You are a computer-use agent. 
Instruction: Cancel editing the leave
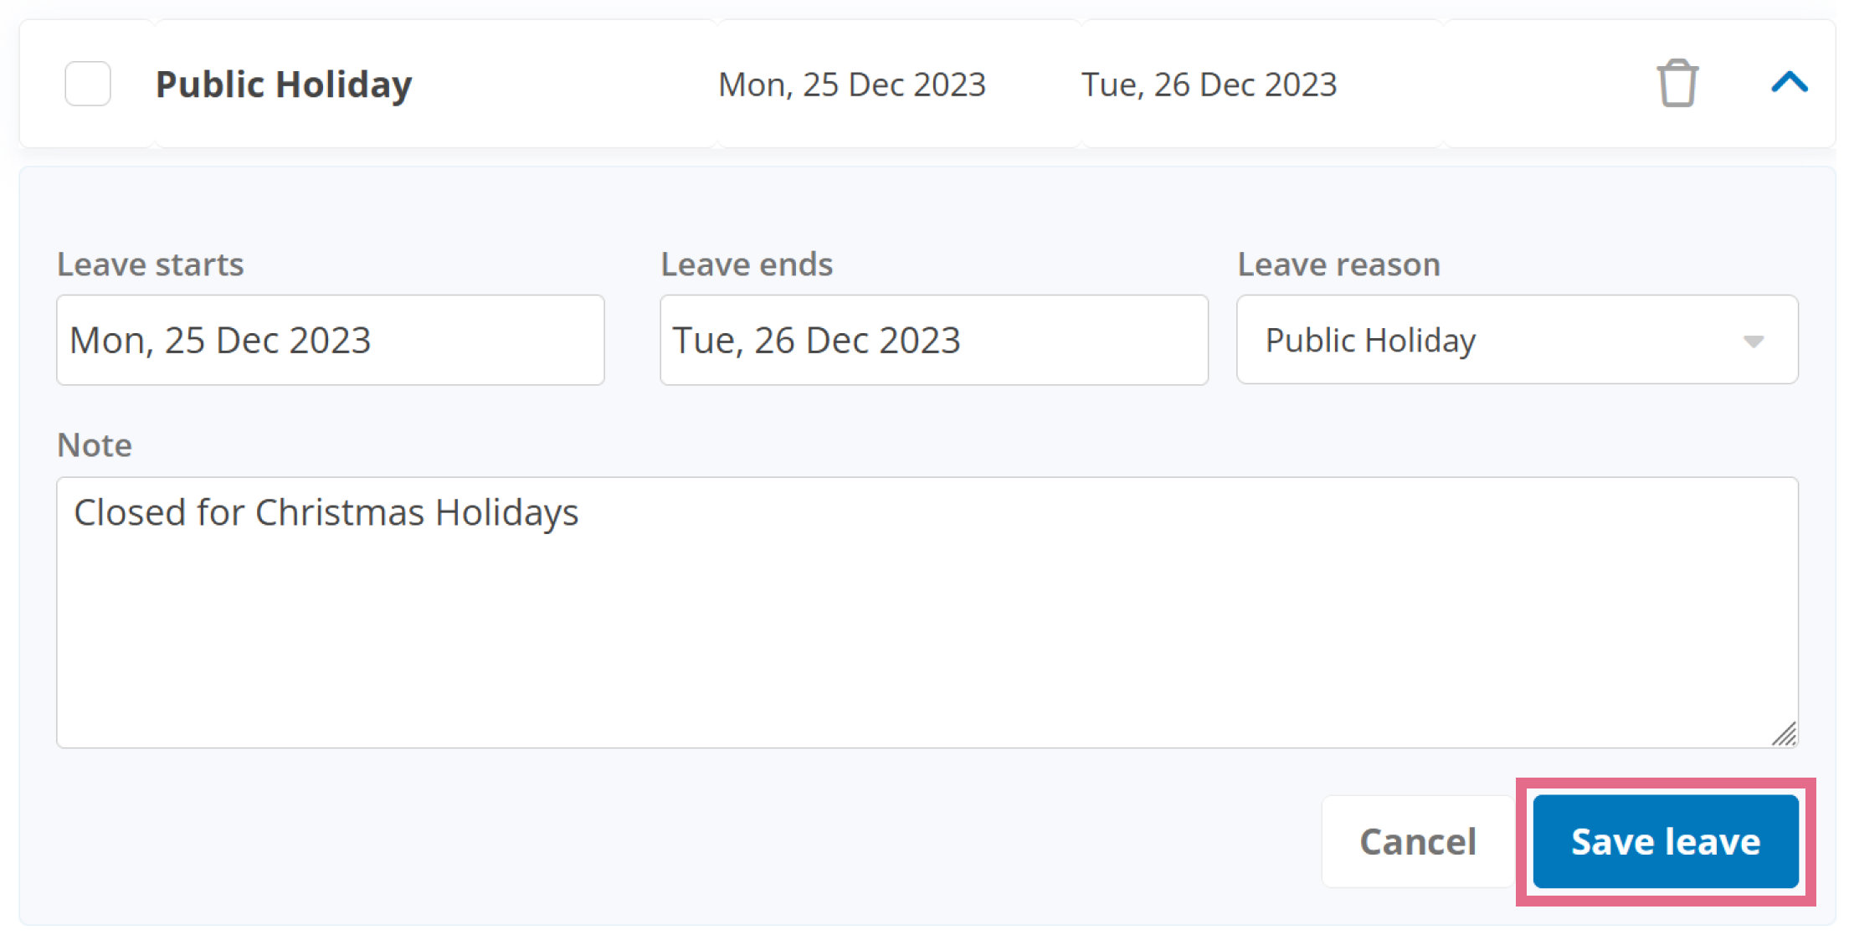(x=1418, y=841)
